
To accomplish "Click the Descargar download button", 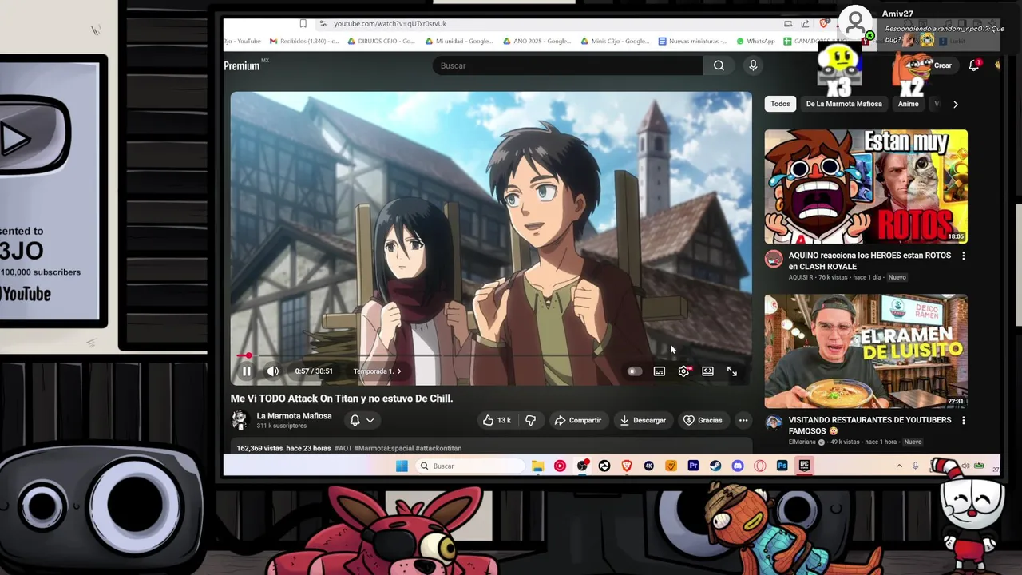I will (x=643, y=420).
